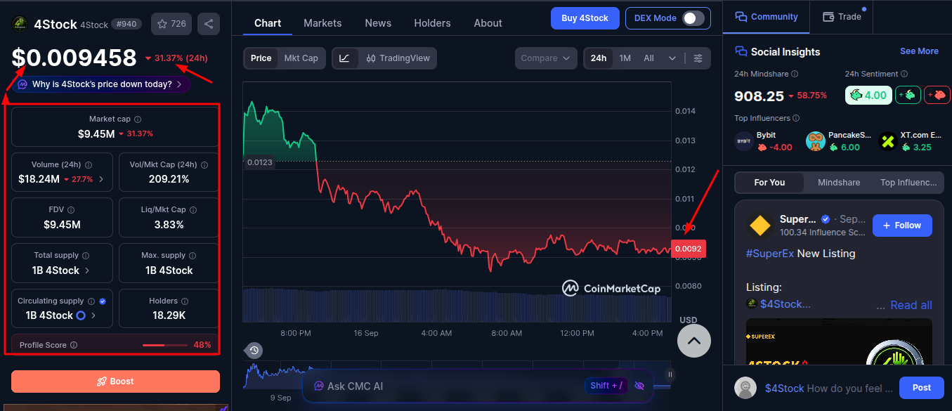Click the scroll-to-top arrow button
952x411 pixels.
click(x=694, y=341)
